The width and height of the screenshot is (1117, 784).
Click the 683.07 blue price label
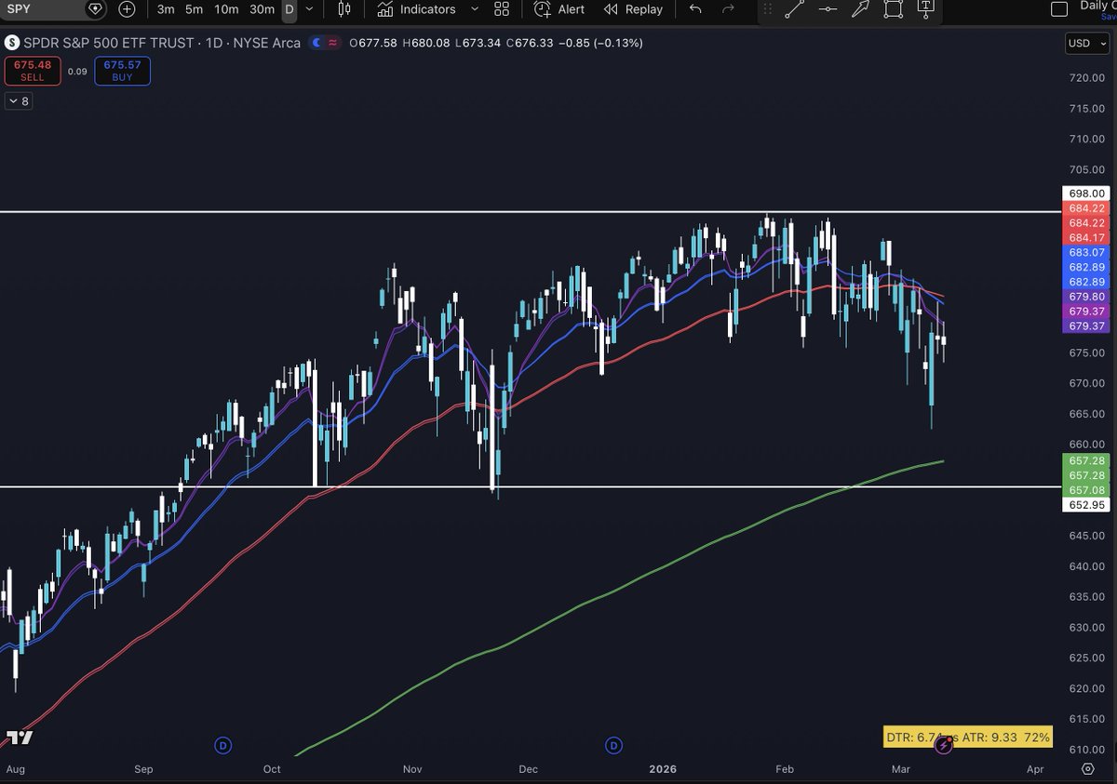(1084, 252)
